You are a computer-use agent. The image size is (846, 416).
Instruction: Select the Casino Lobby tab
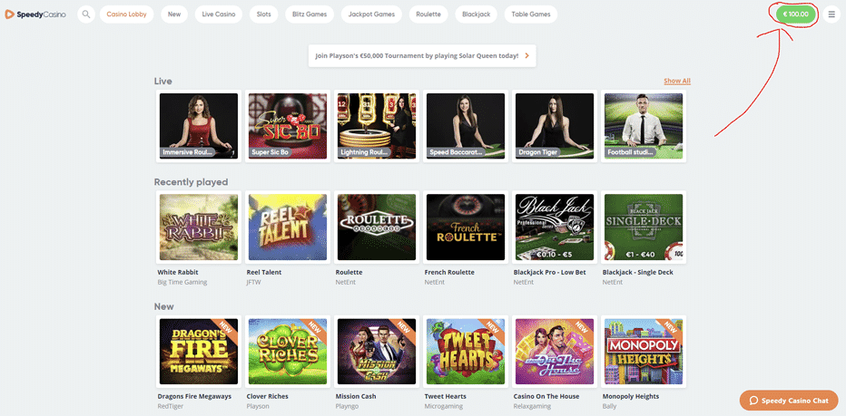coord(126,15)
